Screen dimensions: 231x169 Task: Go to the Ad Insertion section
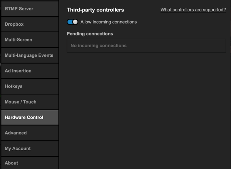(30, 71)
